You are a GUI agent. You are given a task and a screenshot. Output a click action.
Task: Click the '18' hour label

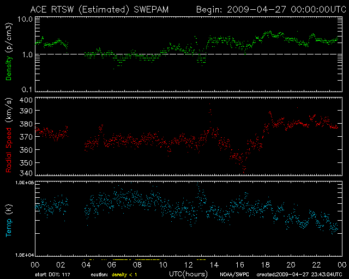point(266,265)
